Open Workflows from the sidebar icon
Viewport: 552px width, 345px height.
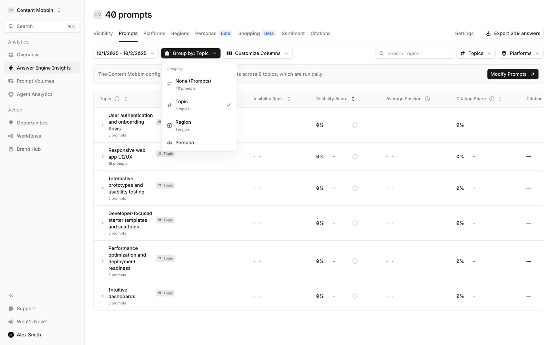[x=11, y=136]
